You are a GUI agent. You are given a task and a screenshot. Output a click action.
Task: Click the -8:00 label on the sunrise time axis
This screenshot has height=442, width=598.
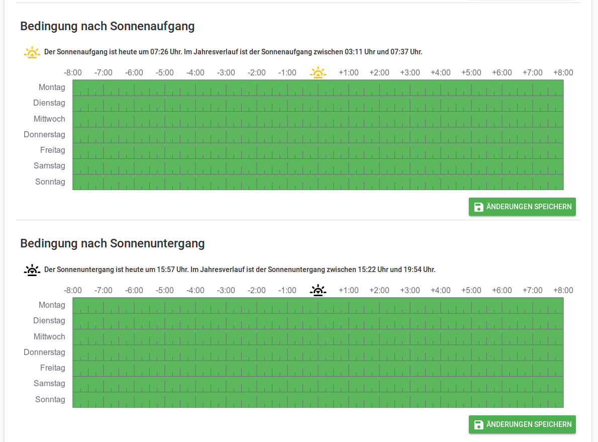point(73,72)
